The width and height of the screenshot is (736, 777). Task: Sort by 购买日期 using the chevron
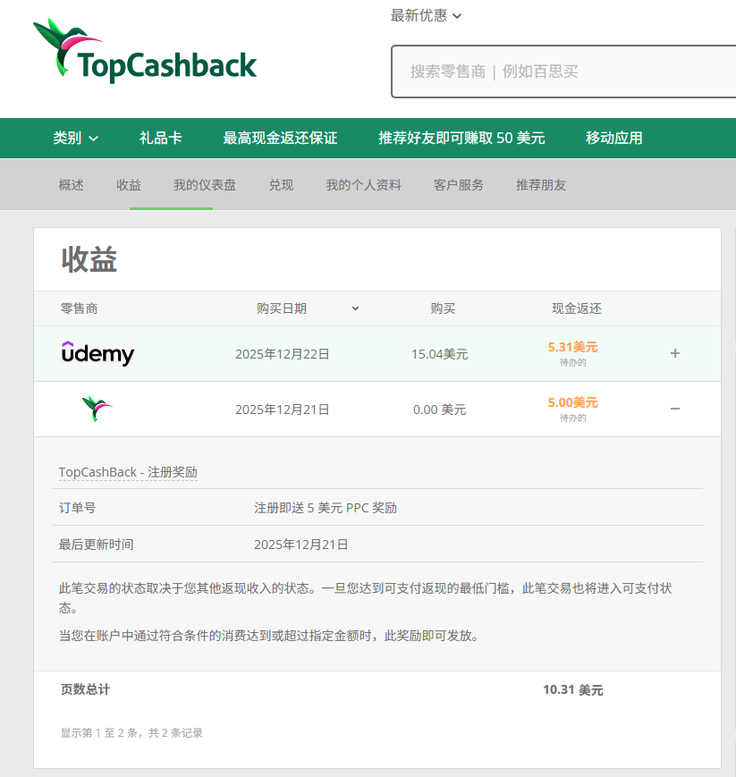(x=355, y=308)
